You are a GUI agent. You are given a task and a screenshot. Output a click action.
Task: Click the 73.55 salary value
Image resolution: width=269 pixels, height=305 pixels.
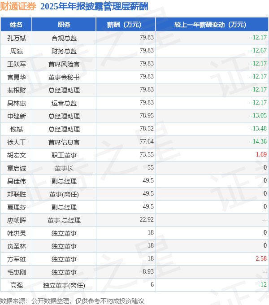[x=147, y=154]
